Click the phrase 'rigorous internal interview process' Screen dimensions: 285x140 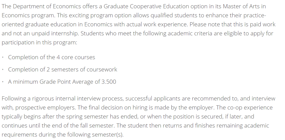click(x=78, y=99)
